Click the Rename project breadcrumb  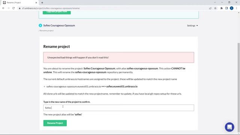[x=46, y=31]
